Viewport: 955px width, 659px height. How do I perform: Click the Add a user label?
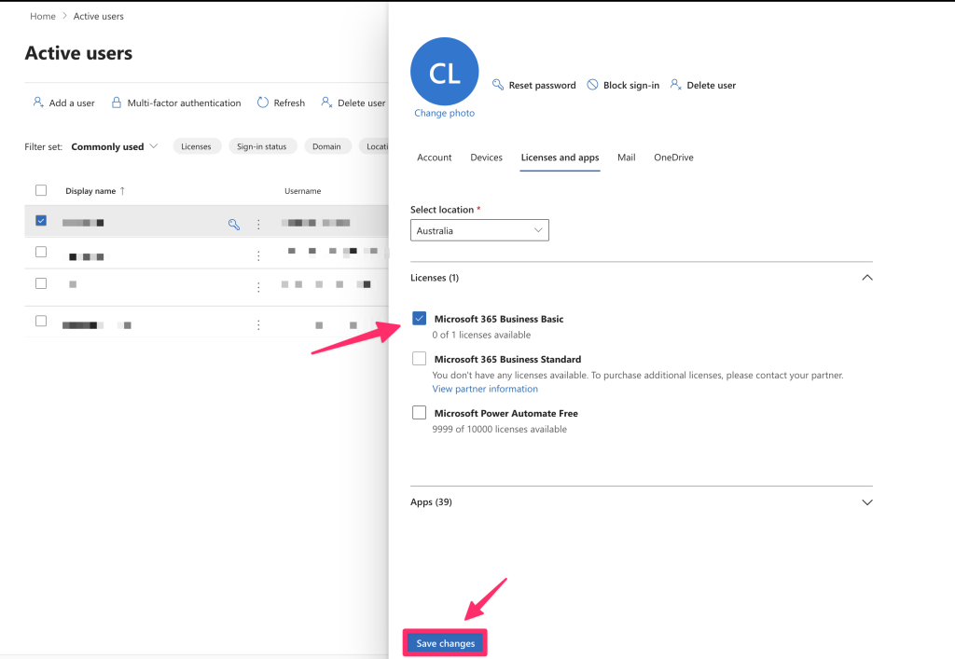(x=72, y=103)
